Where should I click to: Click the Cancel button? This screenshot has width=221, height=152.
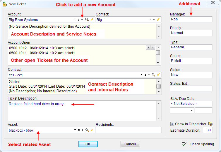click(130, 144)
